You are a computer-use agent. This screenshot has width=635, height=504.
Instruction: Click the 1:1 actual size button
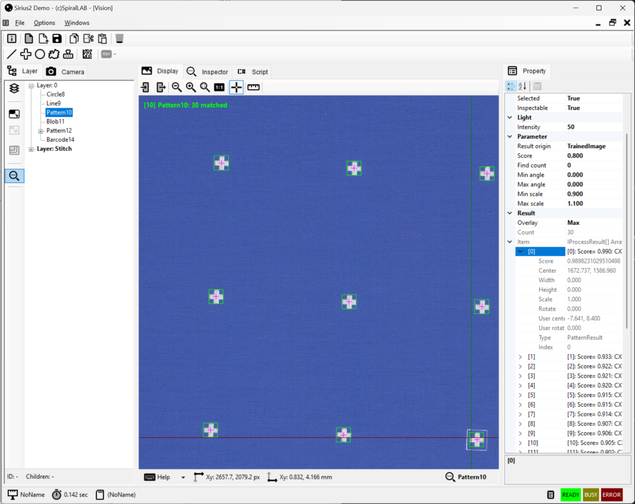click(x=219, y=87)
